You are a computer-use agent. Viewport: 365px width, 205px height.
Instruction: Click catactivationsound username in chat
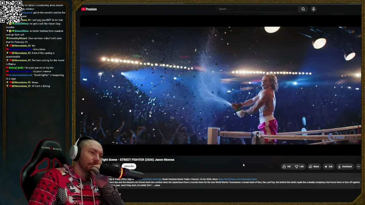point(21,75)
